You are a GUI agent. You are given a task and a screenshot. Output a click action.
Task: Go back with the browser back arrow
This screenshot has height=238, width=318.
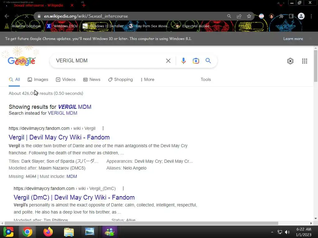pyautogui.click(x=7, y=16)
